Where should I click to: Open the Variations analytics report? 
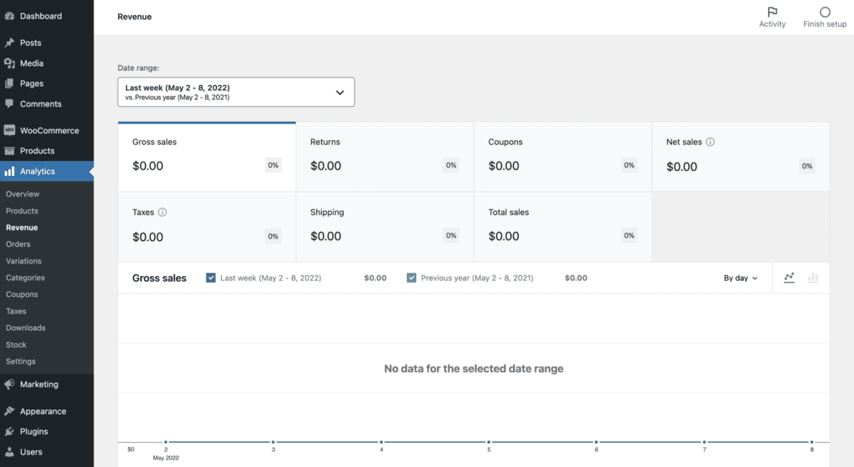[23, 261]
